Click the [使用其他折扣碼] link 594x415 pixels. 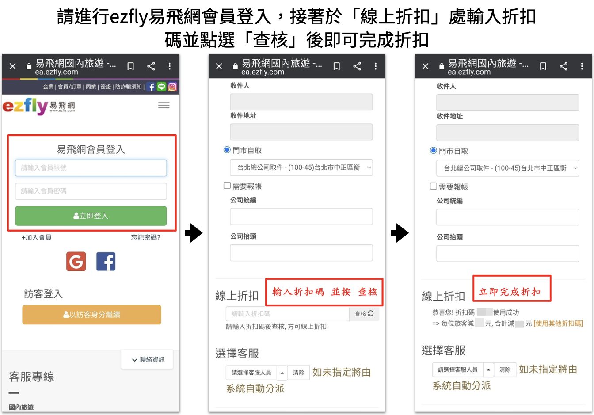click(558, 324)
